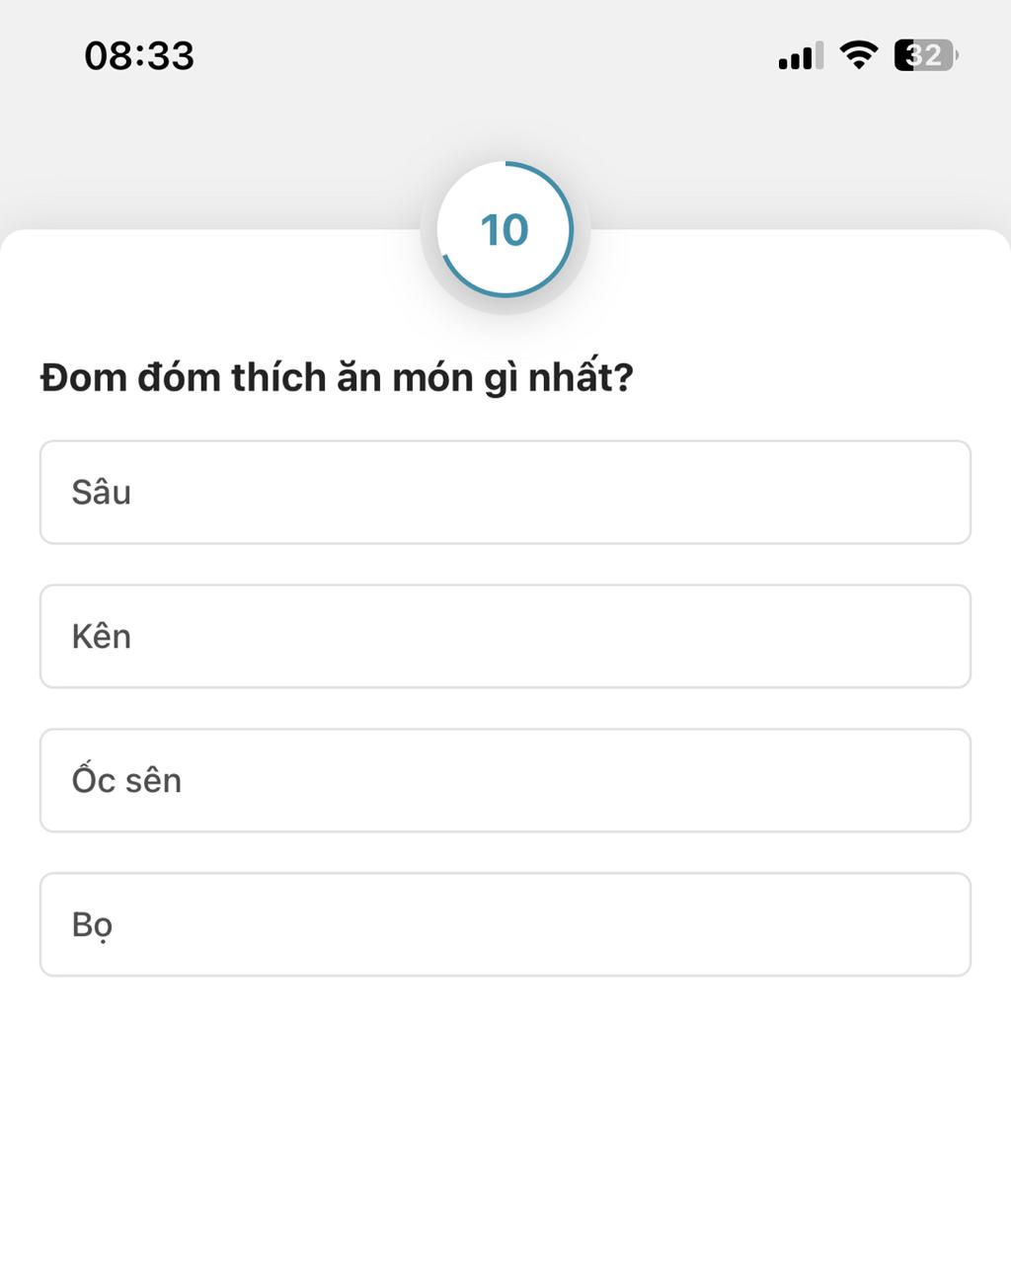Click the question text about đom đóm

337,378
